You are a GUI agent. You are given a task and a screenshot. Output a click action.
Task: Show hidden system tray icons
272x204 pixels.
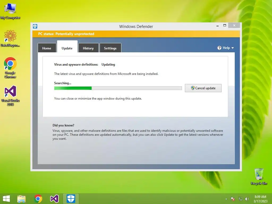coord(226,199)
